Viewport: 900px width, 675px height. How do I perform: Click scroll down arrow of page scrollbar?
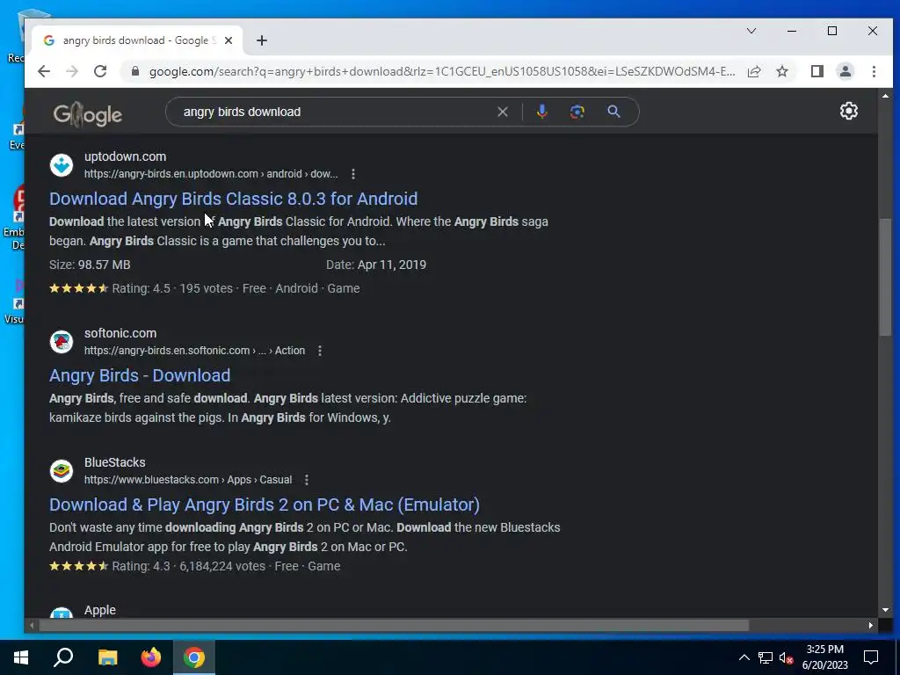click(885, 610)
